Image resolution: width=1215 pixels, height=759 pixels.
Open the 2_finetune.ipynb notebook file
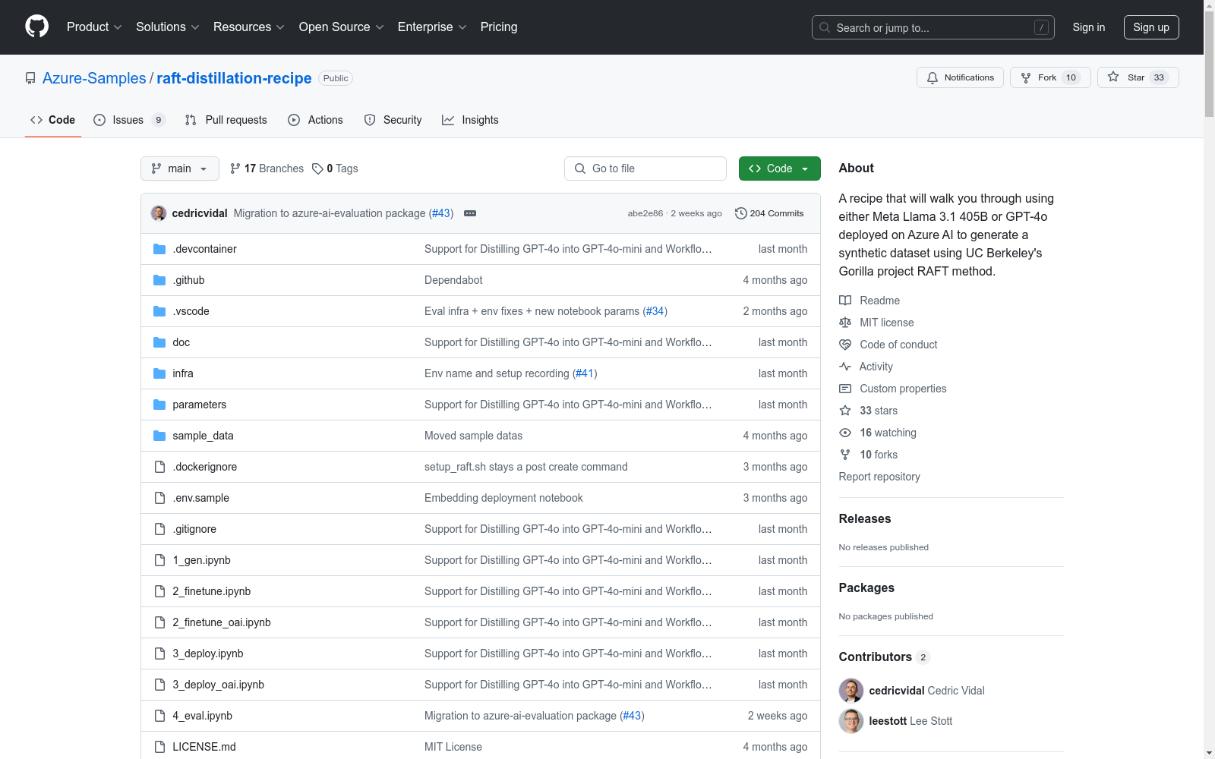(x=212, y=591)
